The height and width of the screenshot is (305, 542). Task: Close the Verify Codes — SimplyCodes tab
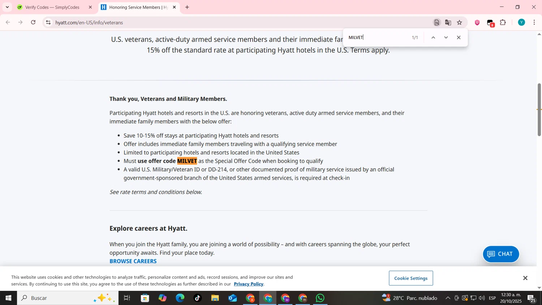(90, 7)
